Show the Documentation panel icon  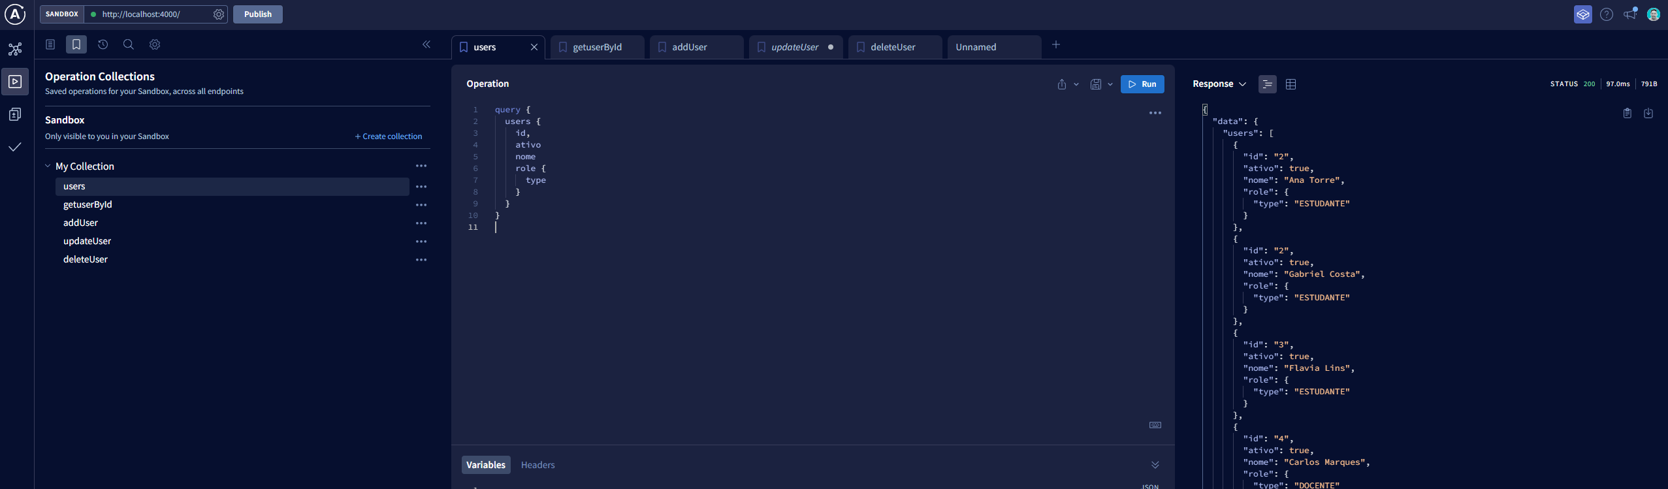pos(50,44)
